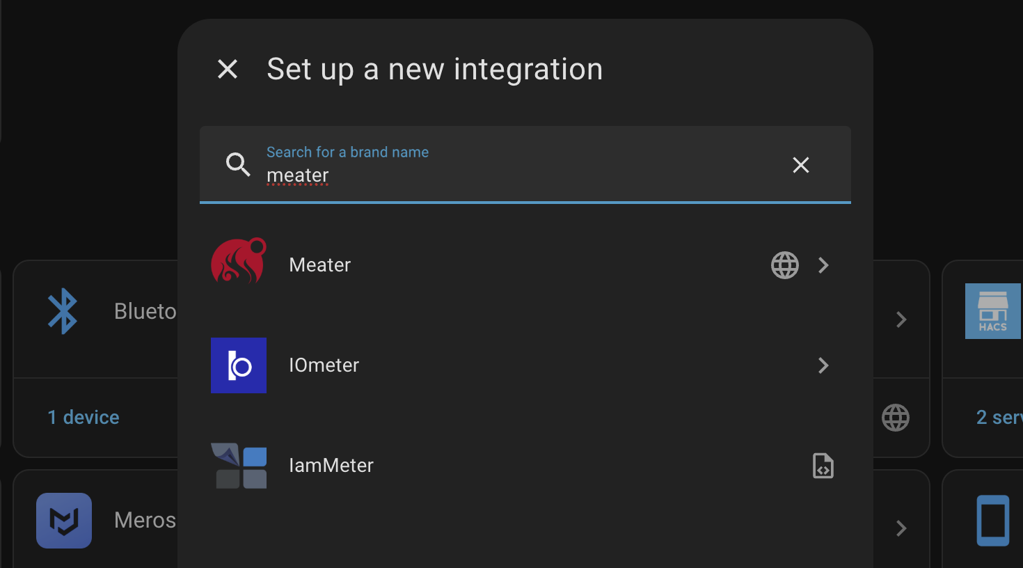
Task: Click the HACS store icon
Action: [993, 311]
